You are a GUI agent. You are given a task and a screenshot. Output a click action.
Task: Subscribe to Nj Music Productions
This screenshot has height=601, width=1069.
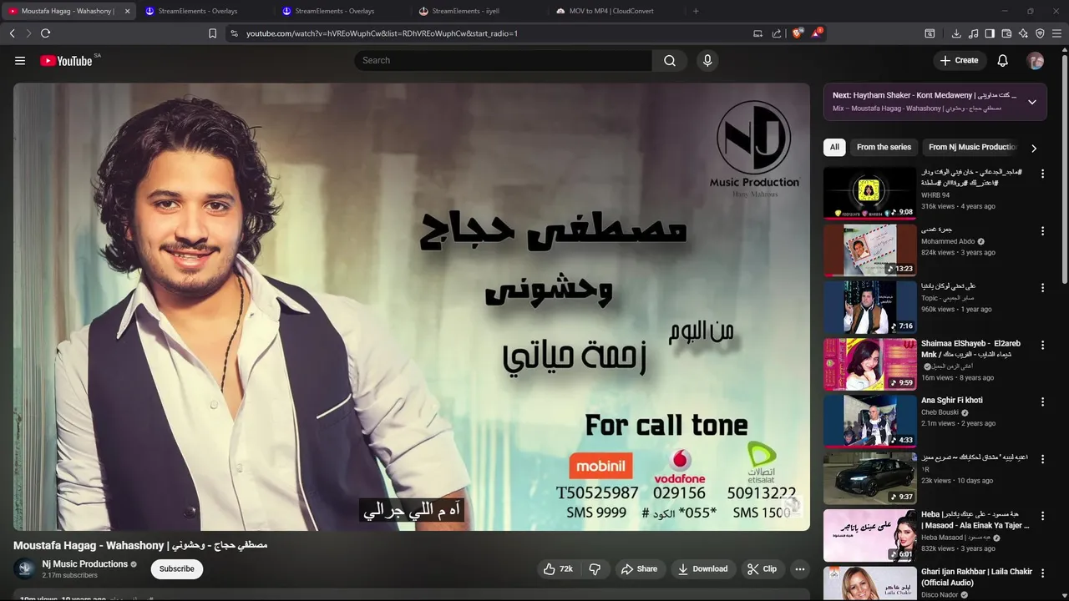(177, 569)
